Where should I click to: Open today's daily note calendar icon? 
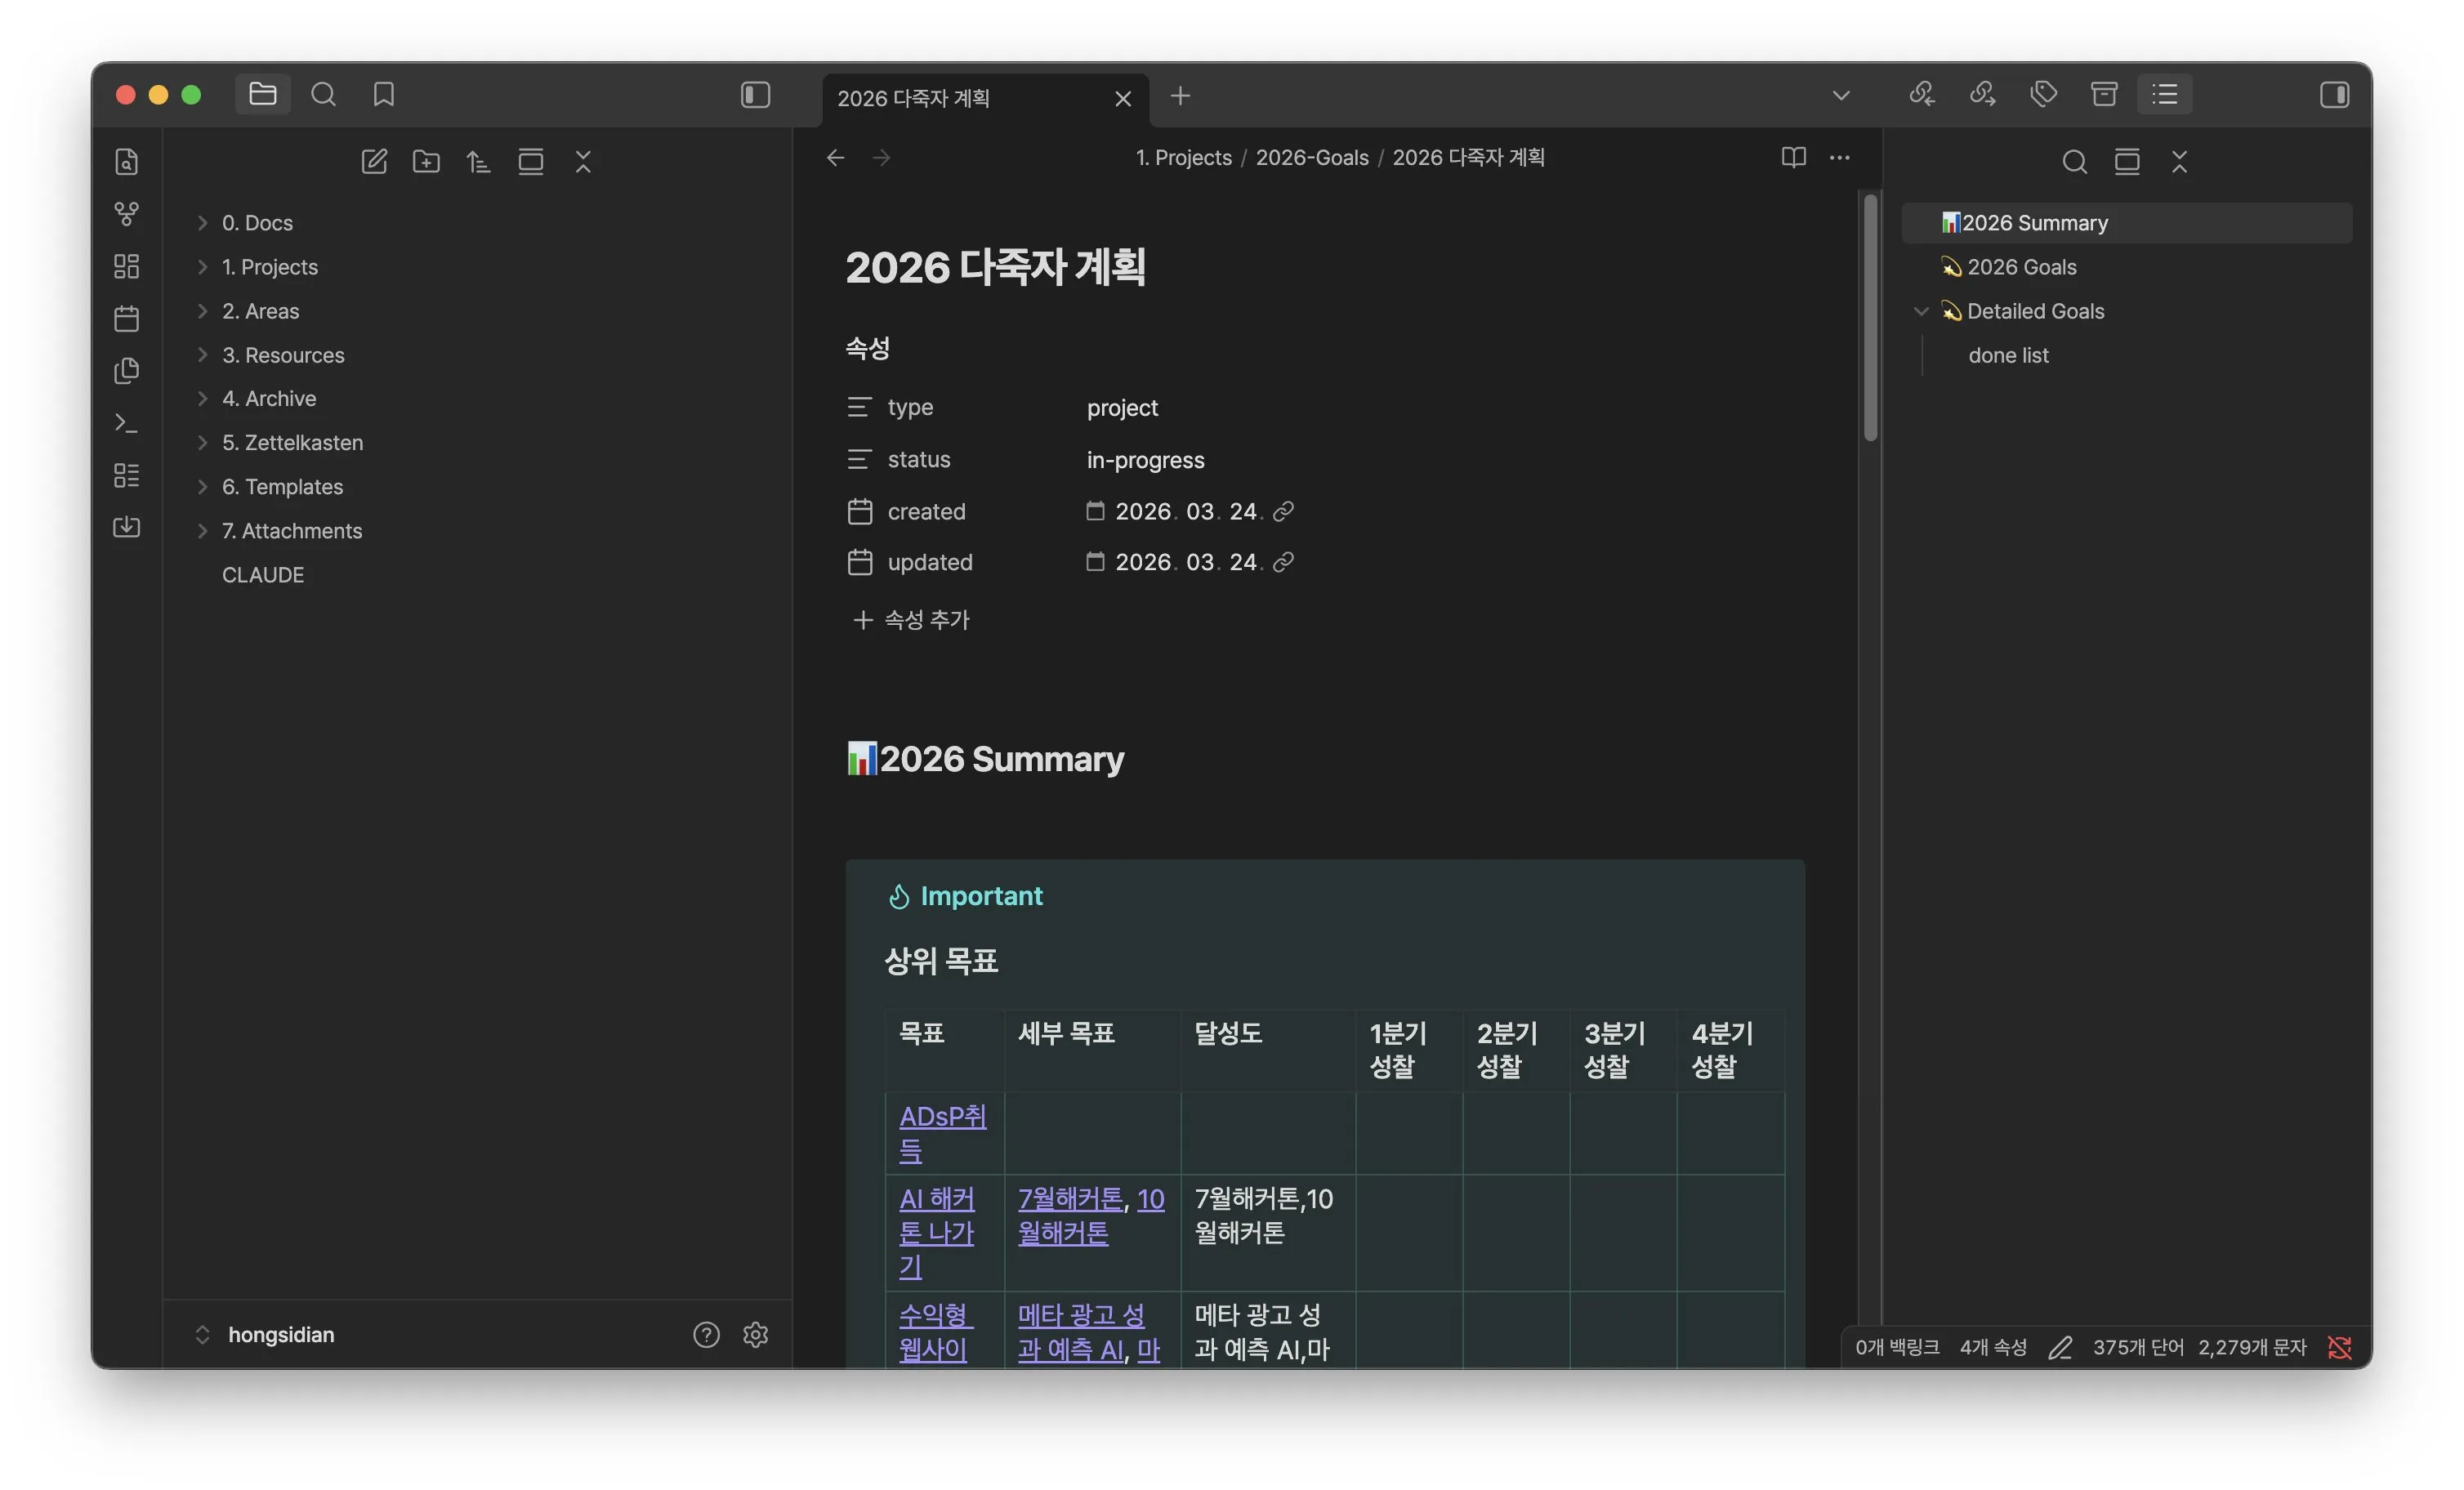[126, 319]
